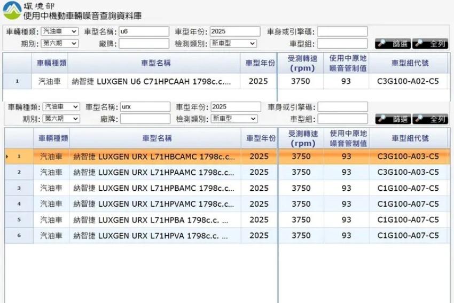This screenshot has width=454, height=303.
Task: Select the LUXGEN URX L71HPAAMC row name
Action: 153,173
